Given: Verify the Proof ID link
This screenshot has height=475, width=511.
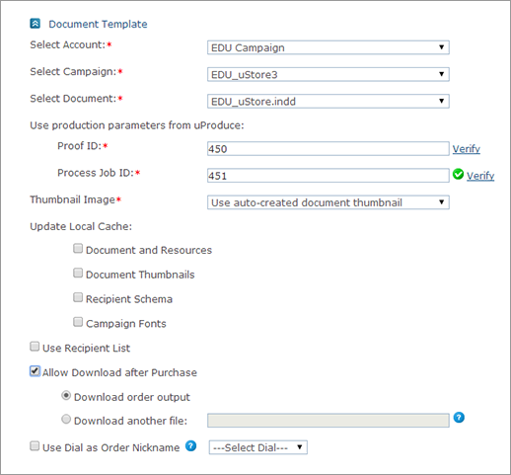Looking at the screenshot, I should (466, 149).
